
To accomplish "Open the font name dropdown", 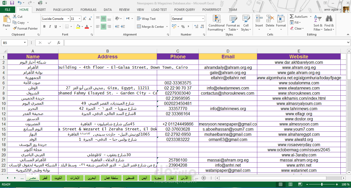I will coord(68,19).
